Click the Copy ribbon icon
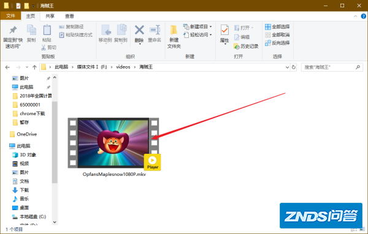 31,34
